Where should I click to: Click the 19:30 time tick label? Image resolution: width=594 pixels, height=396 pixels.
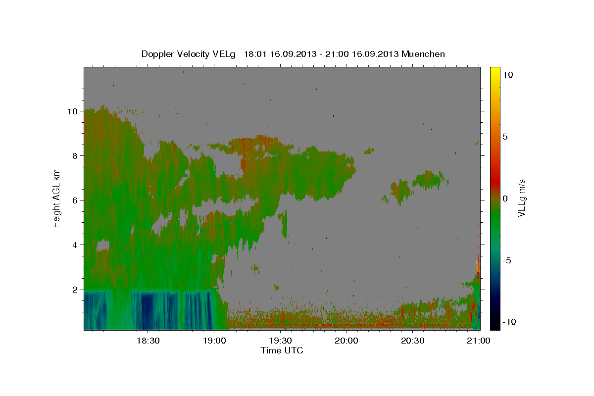click(280, 341)
